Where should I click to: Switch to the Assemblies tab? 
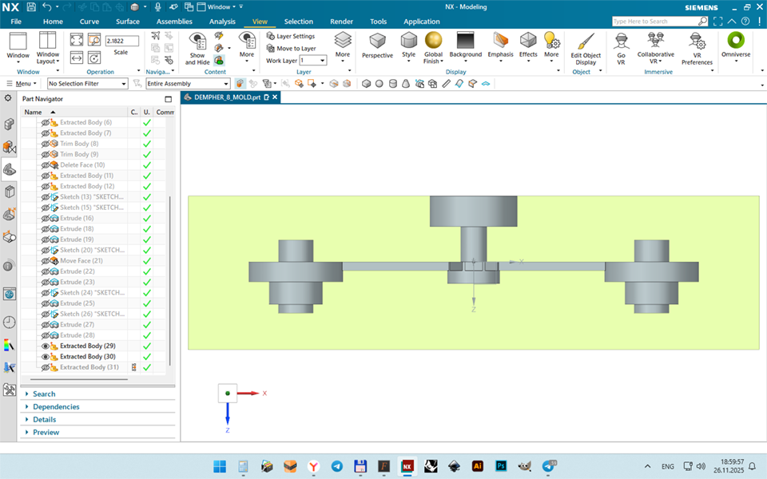click(x=174, y=22)
